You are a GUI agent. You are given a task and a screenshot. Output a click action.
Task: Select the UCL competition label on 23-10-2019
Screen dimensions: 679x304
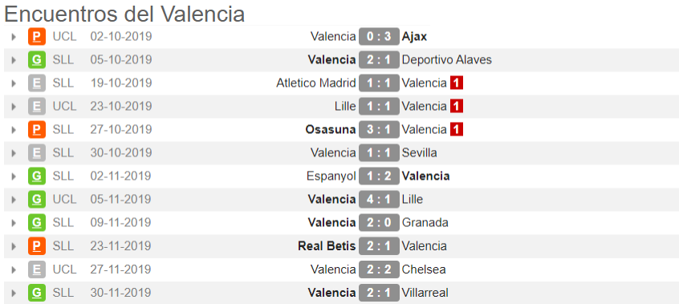[64, 106]
